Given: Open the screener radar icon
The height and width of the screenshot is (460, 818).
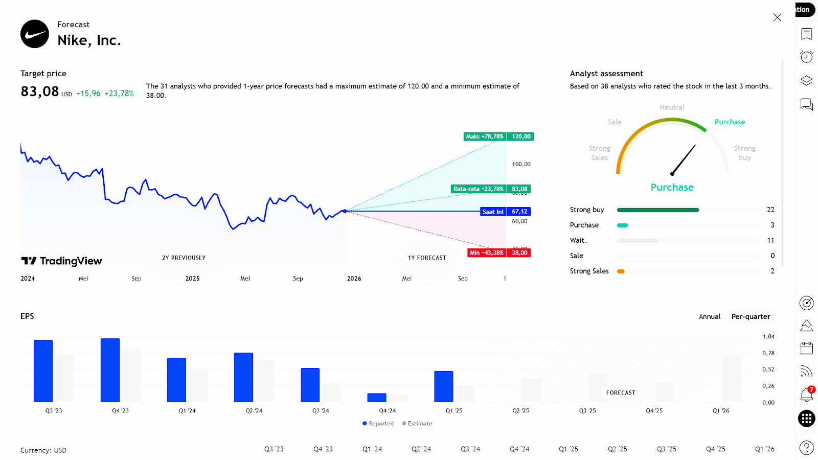Looking at the screenshot, I should [x=806, y=303].
